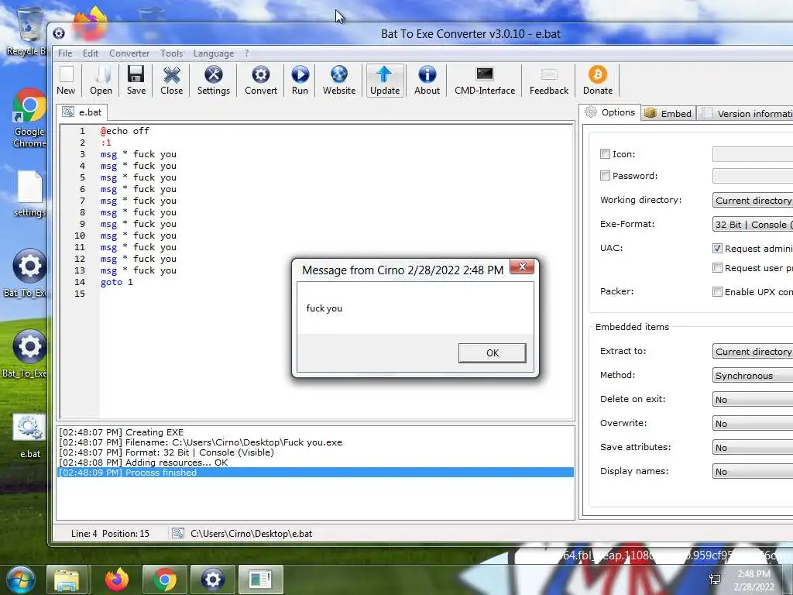Open File Explorer from the taskbar
Image resolution: width=793 pixels, height=595 pixels.
67,580
